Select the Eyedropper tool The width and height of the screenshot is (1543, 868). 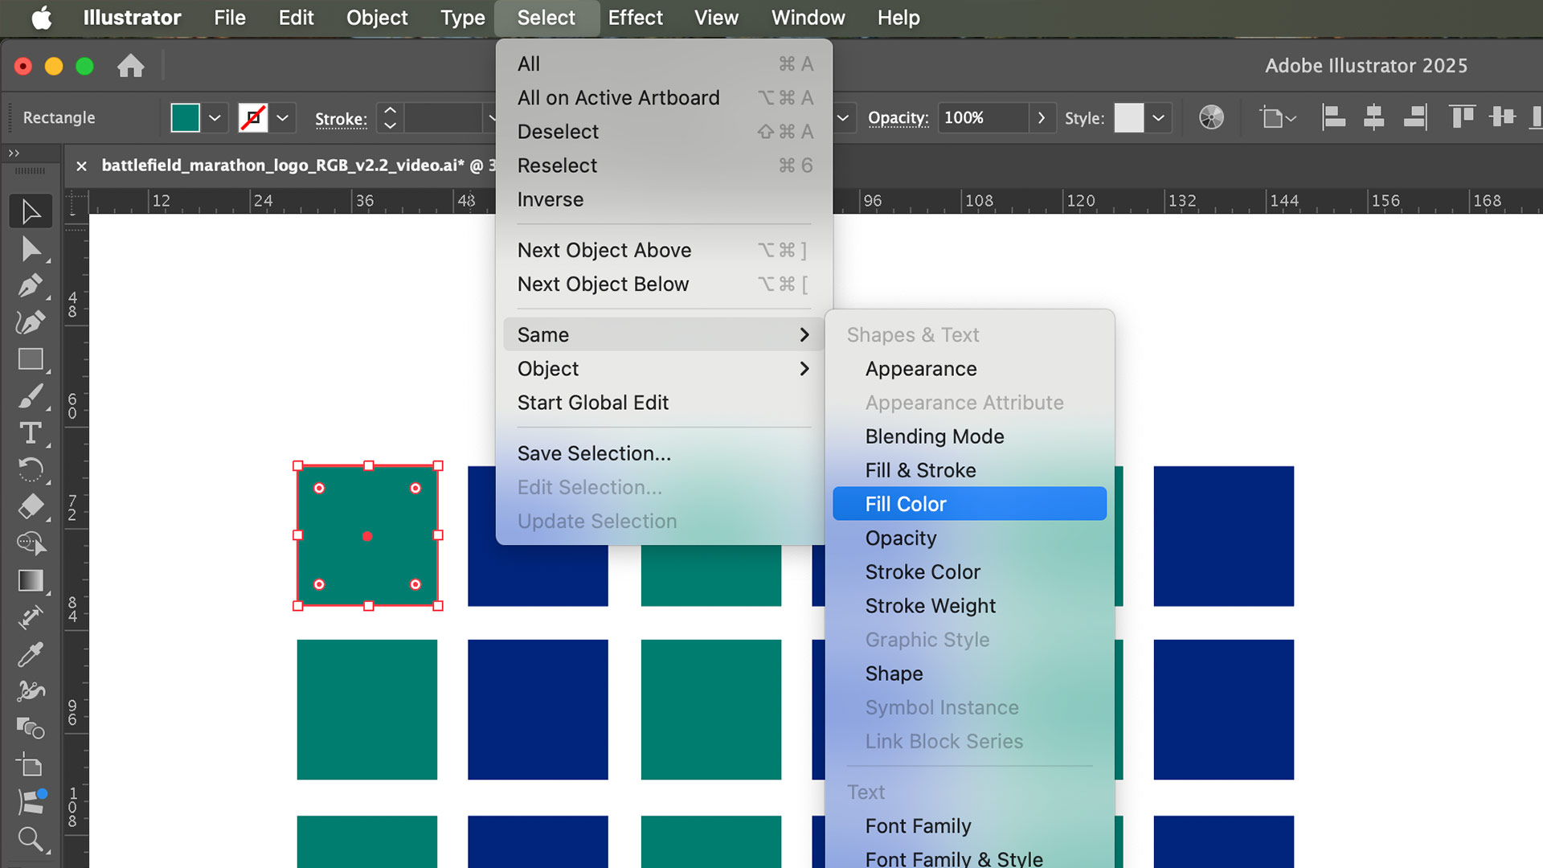pos(31,654)
